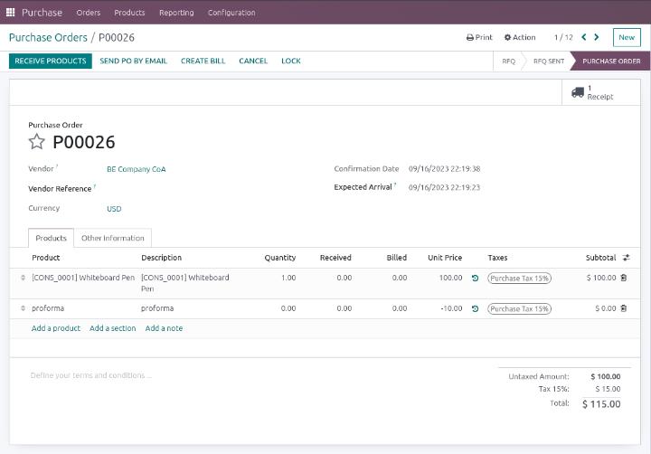
Task: Open the Configuration menu
Action: (231, 13)
